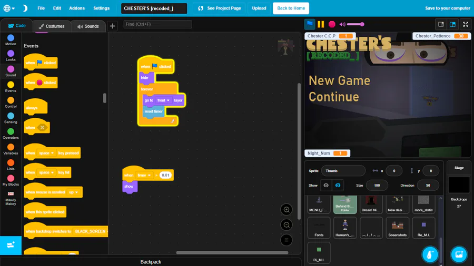This screenshot has width=474, height=266.
Task: Switch to small stage layout
Action: pos(441,24)
